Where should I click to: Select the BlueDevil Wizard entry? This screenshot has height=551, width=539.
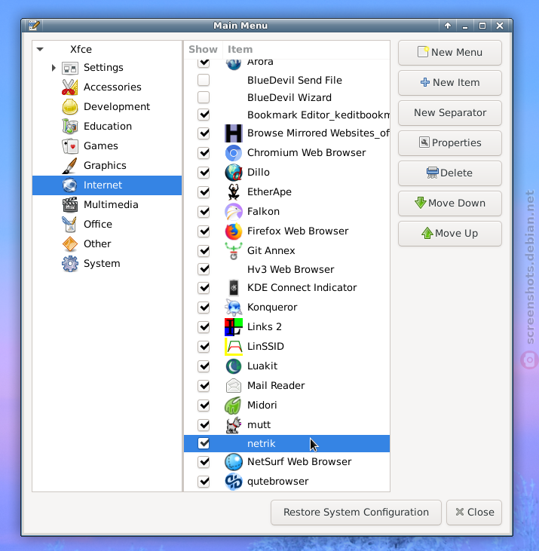pos(286,97)
